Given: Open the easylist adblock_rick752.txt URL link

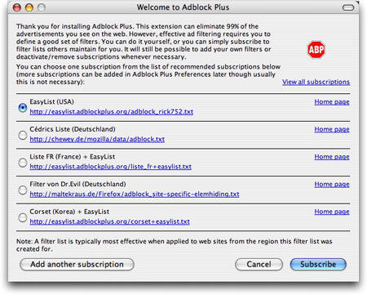Looking at the screenshot, I should [x=112, y=112].
